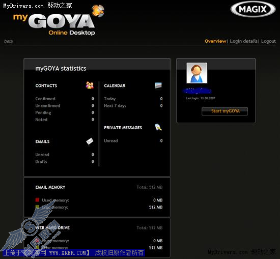Click the orange globe icon above GOYA
Image resolution: width=280 pixels, height=259 pixels.
pos(98,11)
